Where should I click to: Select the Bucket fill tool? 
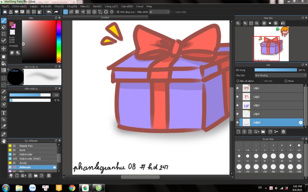(4, 63)
